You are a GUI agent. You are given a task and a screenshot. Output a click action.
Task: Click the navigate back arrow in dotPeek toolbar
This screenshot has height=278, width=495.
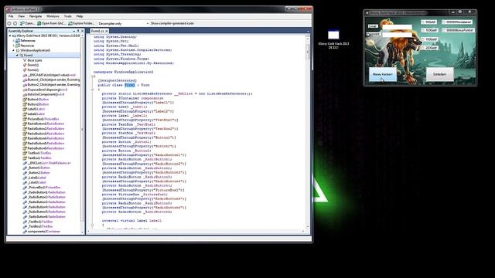(9, 23)
